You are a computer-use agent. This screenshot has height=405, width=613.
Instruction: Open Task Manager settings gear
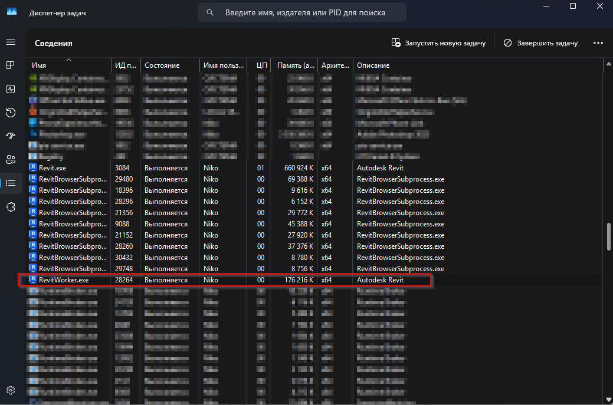click(x=11, y=390)
